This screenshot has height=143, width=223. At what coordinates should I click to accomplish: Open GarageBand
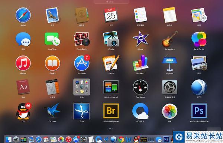tap(170, 39)
